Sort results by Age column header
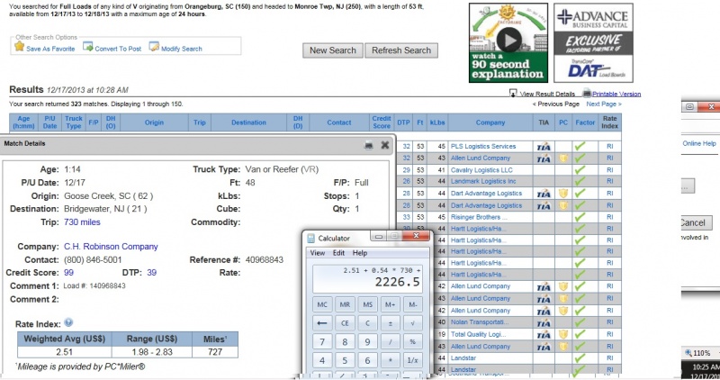 pos(23,122)
